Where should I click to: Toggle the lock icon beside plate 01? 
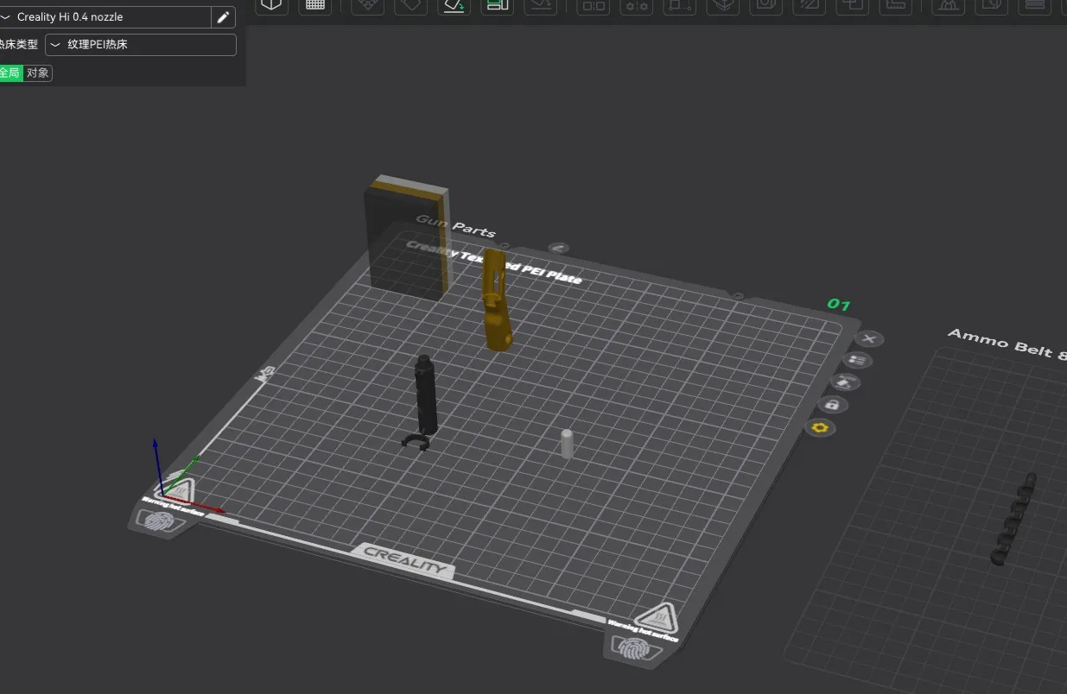[x=832, y=404]
